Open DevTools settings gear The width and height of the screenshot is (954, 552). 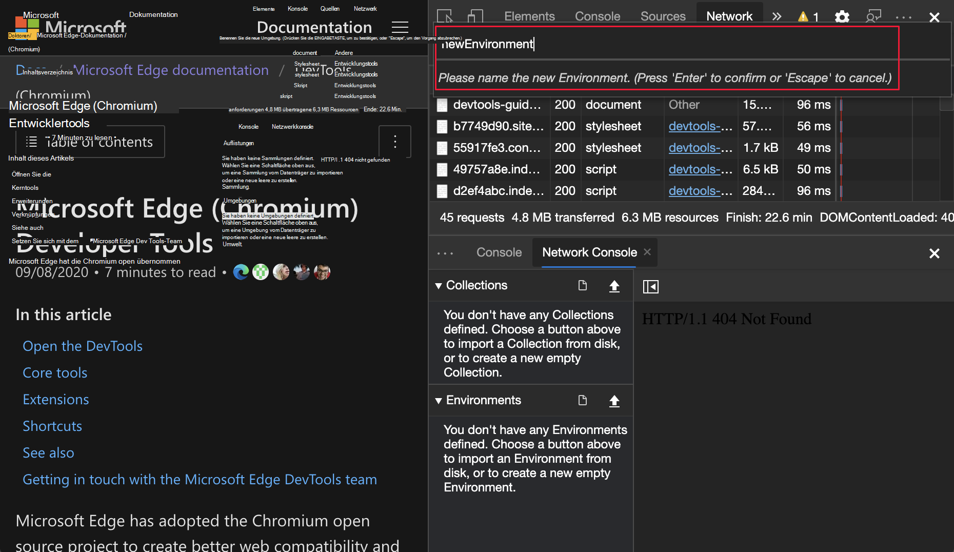(x=842, y=17)
